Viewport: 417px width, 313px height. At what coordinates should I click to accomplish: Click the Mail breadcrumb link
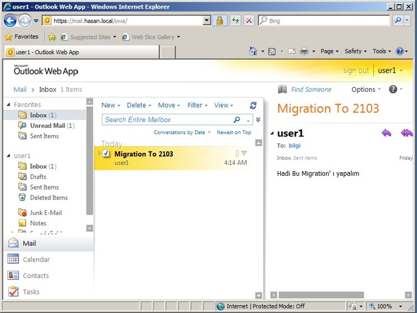[20, 90]
